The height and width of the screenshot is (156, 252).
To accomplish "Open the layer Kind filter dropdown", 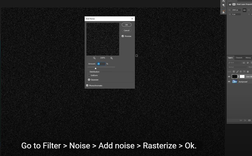I will [x=234, y=63].
